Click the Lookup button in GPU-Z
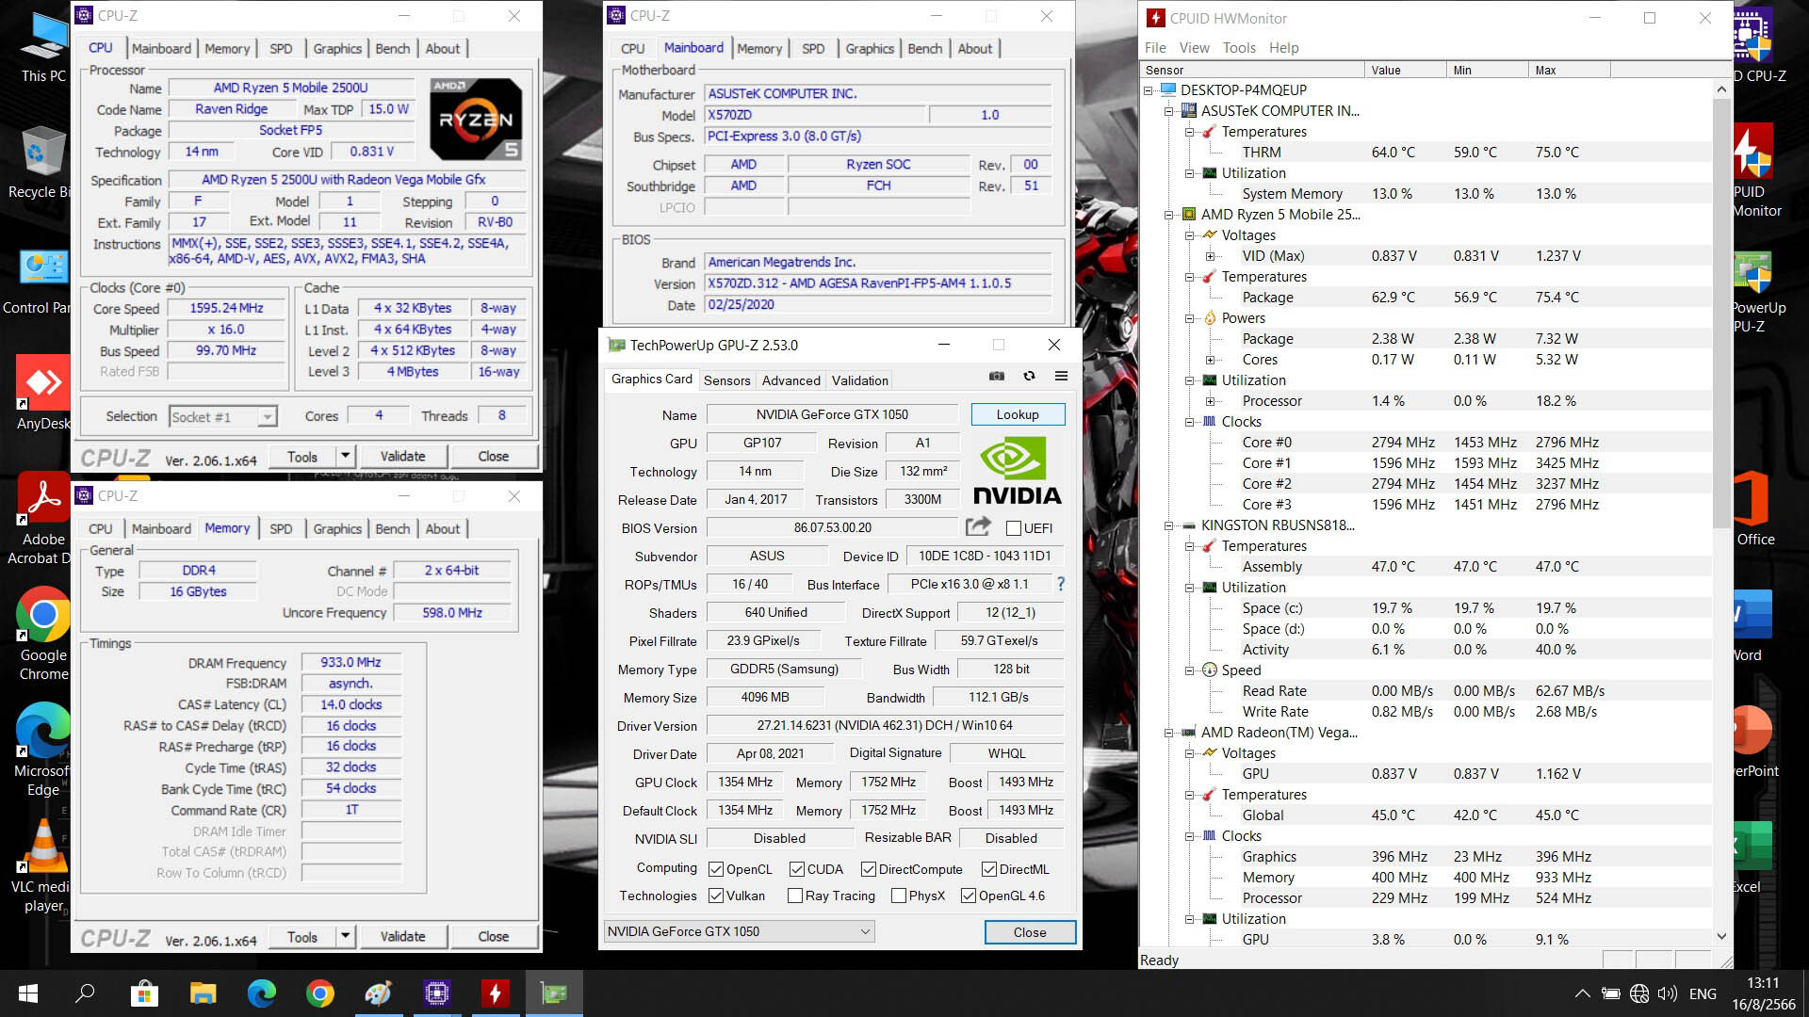The width and height of the screenshot is (1809, 1017). click(1018, 414)
